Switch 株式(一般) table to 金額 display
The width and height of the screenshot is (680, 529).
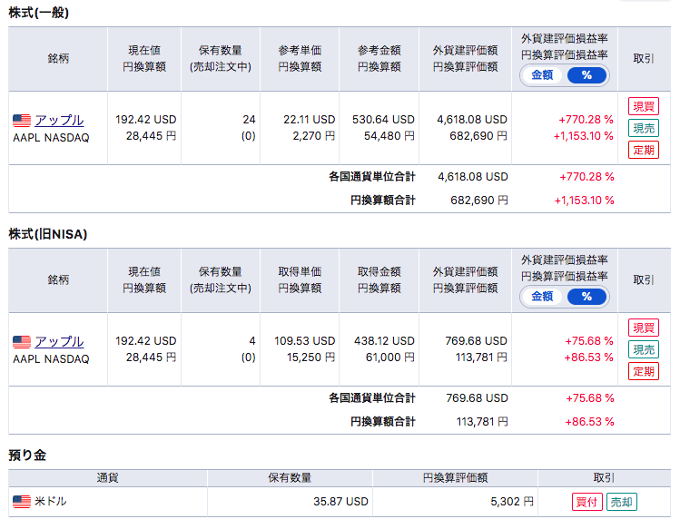(x=542, y=75)
